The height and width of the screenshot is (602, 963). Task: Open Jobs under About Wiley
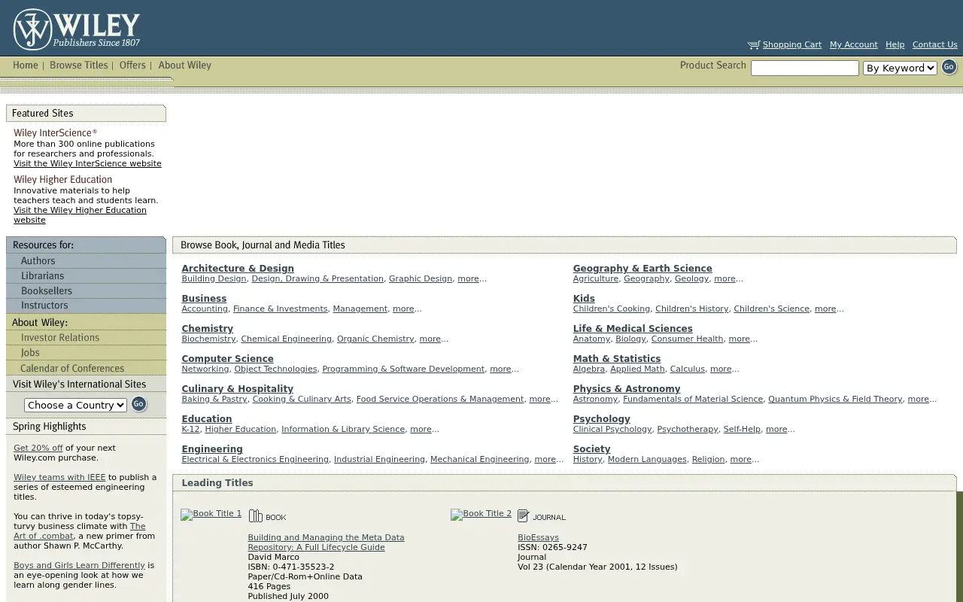pyautogui.click(x=30, y=353)
